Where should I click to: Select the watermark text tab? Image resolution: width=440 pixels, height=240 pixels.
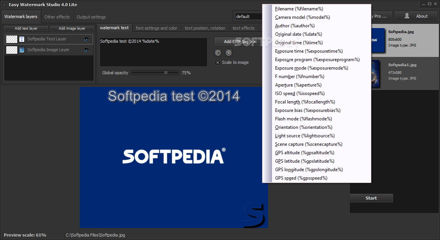(x=114, y=28)
